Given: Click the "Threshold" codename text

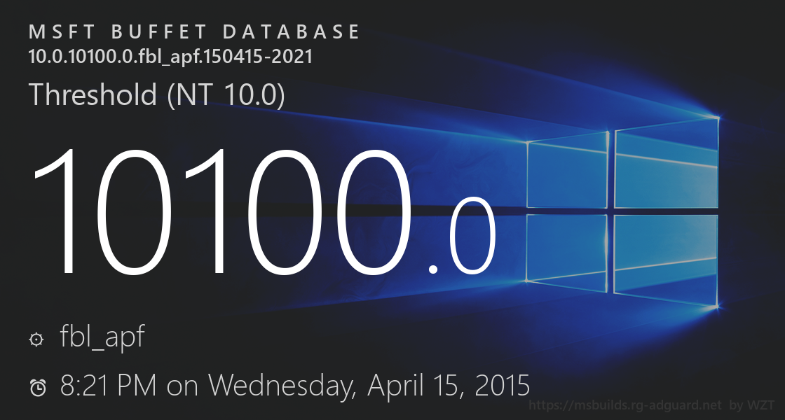Looking at the screenshot, I should click(93, 94).
